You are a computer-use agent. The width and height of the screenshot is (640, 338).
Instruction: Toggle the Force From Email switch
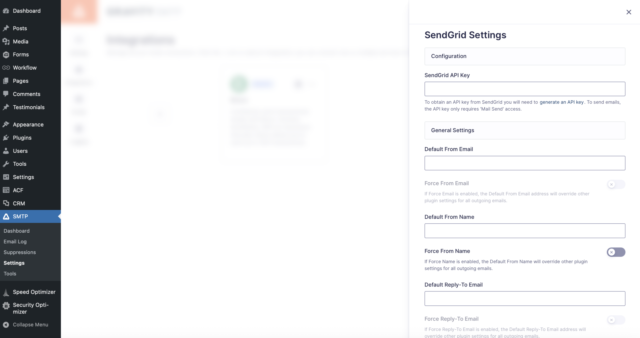coord(616,184)
